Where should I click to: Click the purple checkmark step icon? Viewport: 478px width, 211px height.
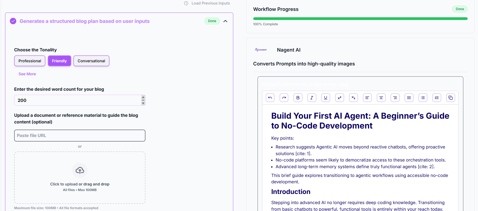point(13,21)
